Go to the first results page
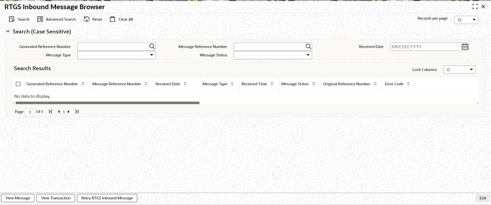 [51, 112]
